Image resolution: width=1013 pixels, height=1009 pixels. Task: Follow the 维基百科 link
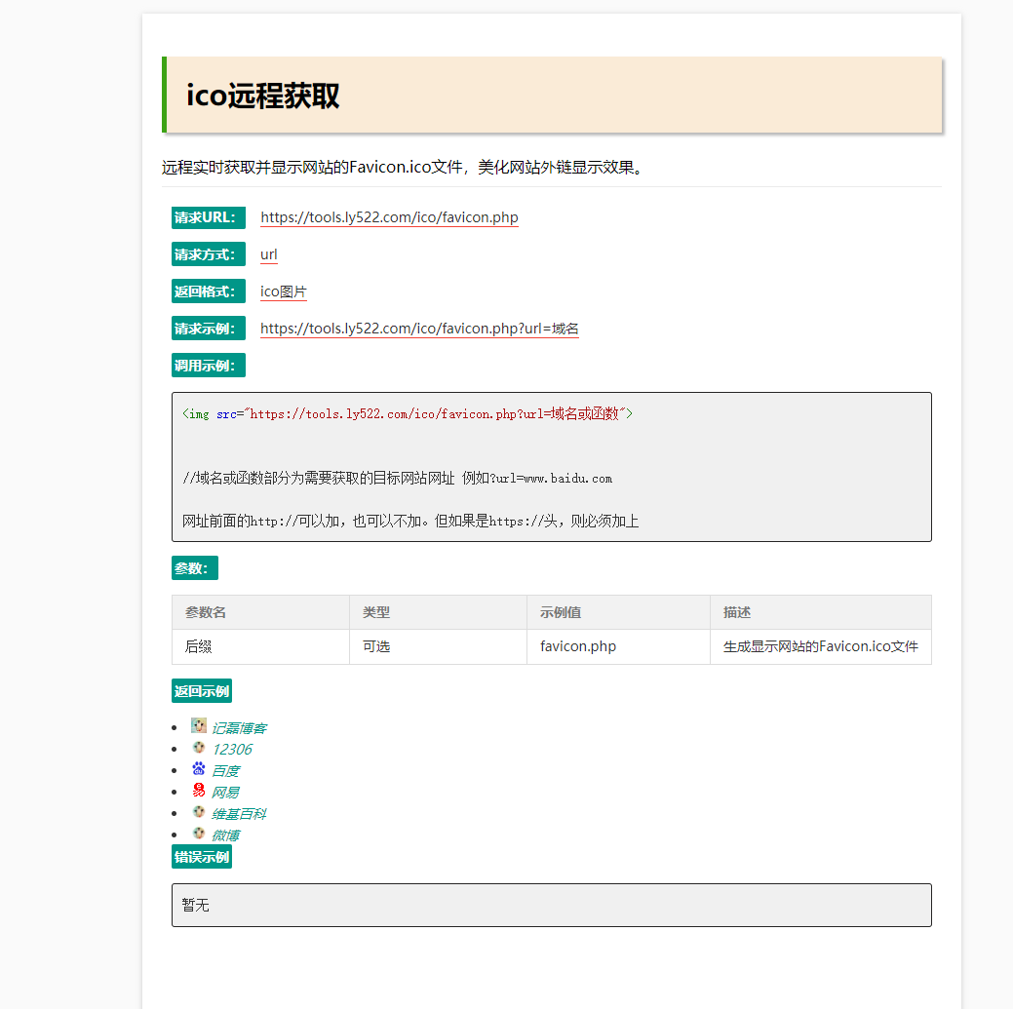[x=239, y=814]
